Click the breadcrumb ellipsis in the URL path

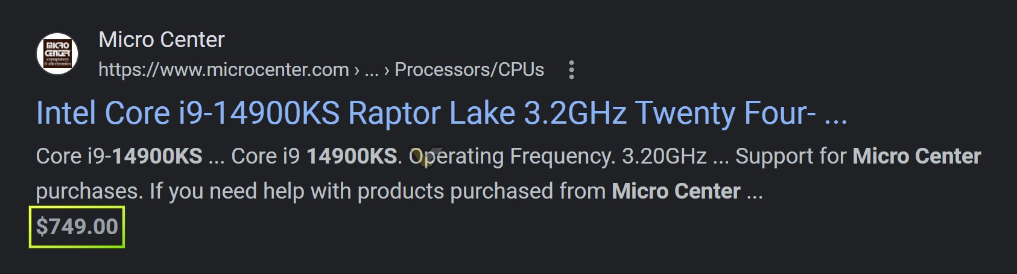tap(371, 71)
